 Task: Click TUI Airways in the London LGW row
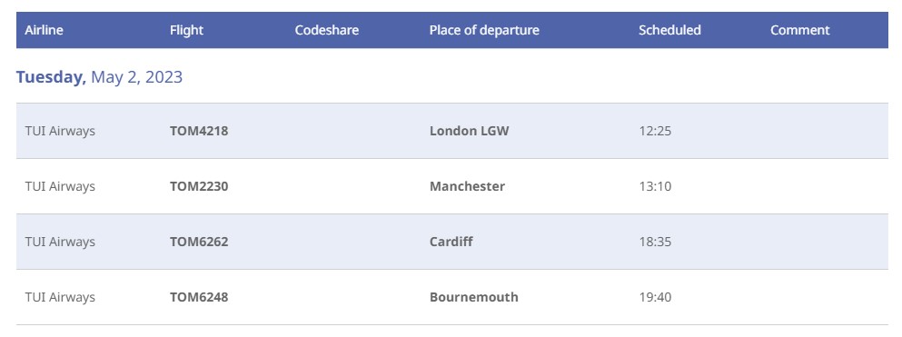click(x=60, y=131)
